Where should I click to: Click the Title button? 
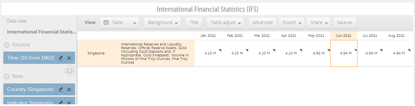pos(194,23)
